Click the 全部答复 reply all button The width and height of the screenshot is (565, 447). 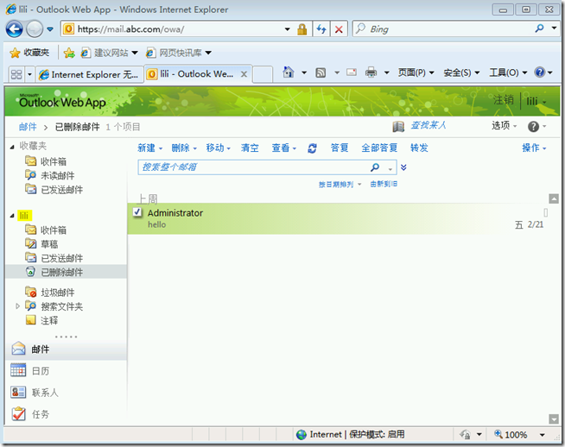pyautogui.click(x=379, y=148)
